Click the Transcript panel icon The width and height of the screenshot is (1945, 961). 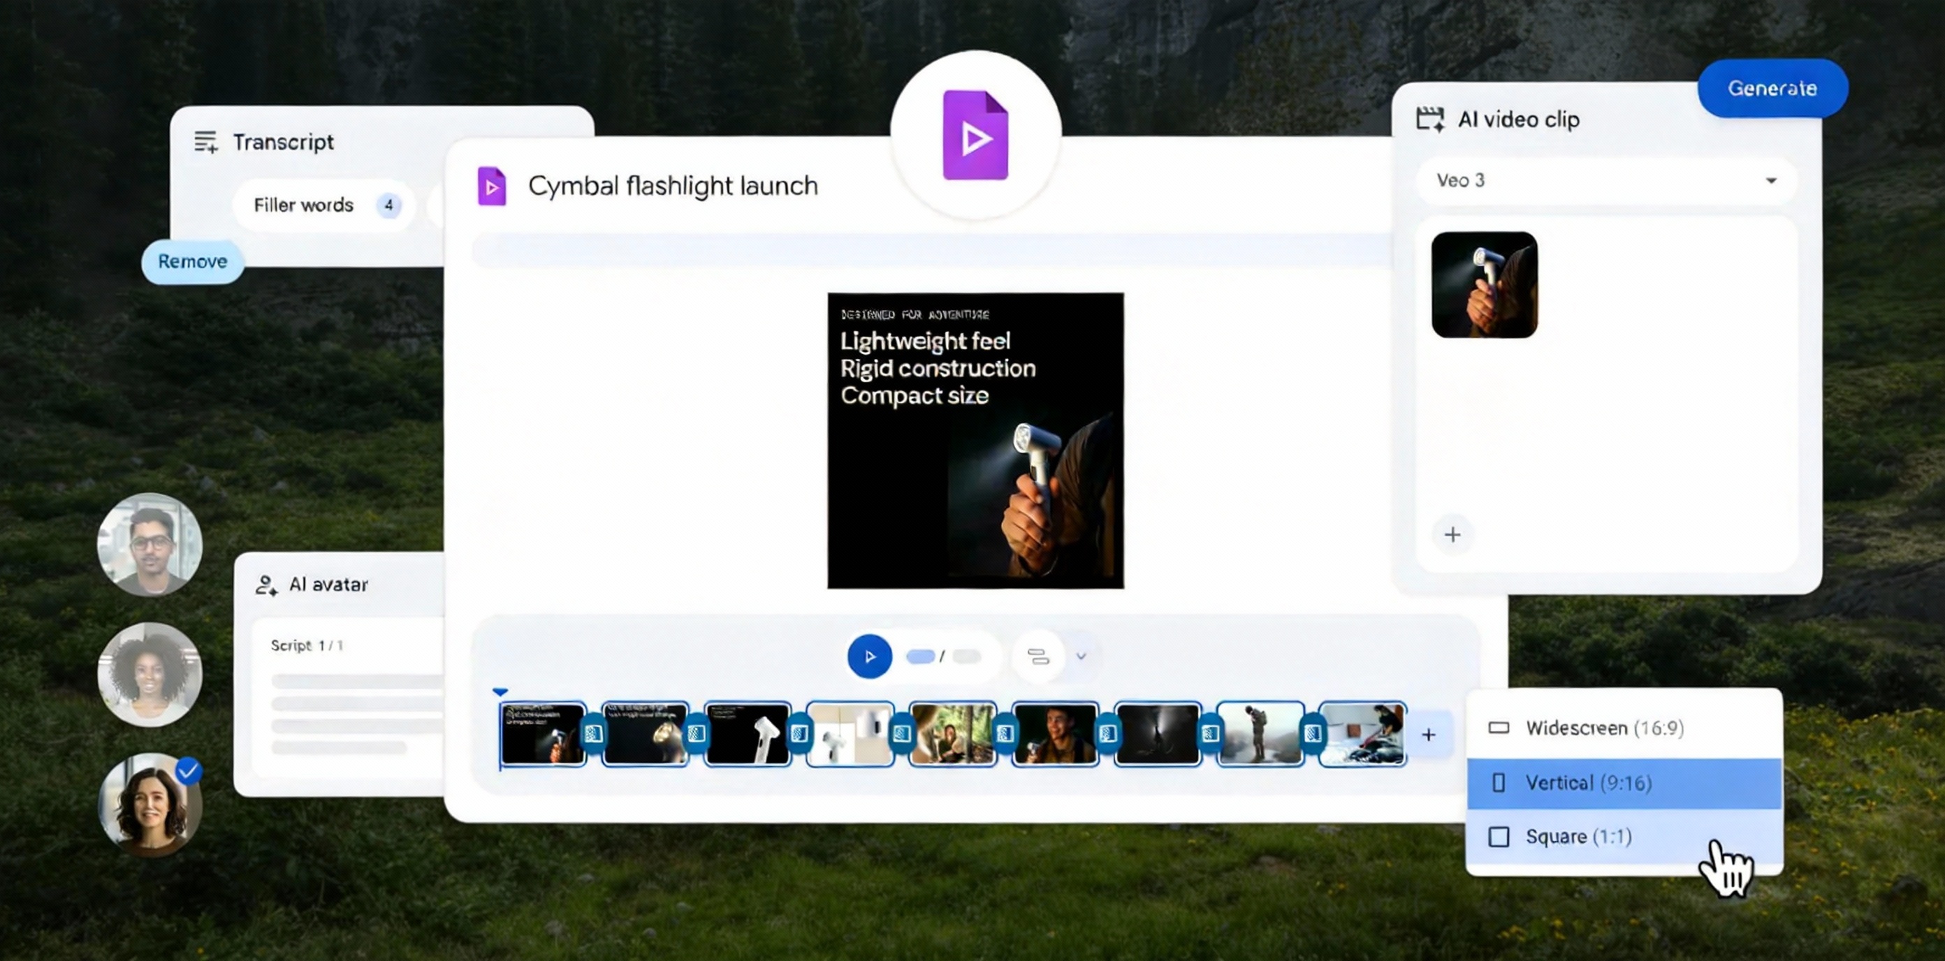click(x=205, y=142)
